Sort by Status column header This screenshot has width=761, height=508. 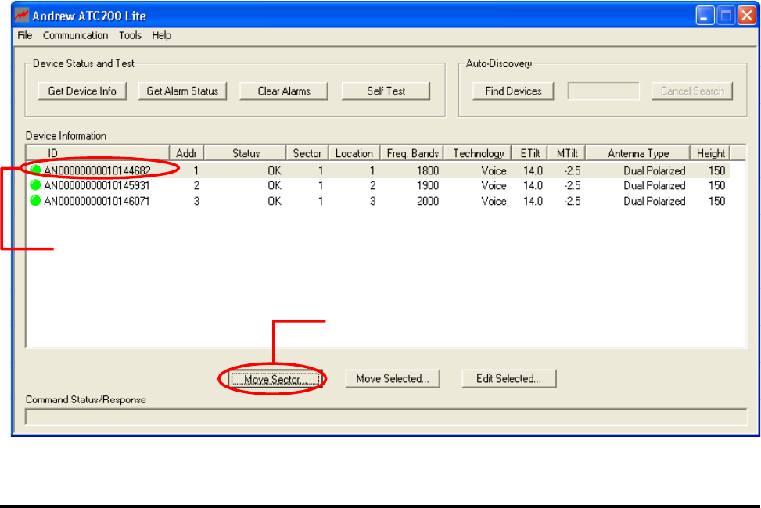coord(246,153)
